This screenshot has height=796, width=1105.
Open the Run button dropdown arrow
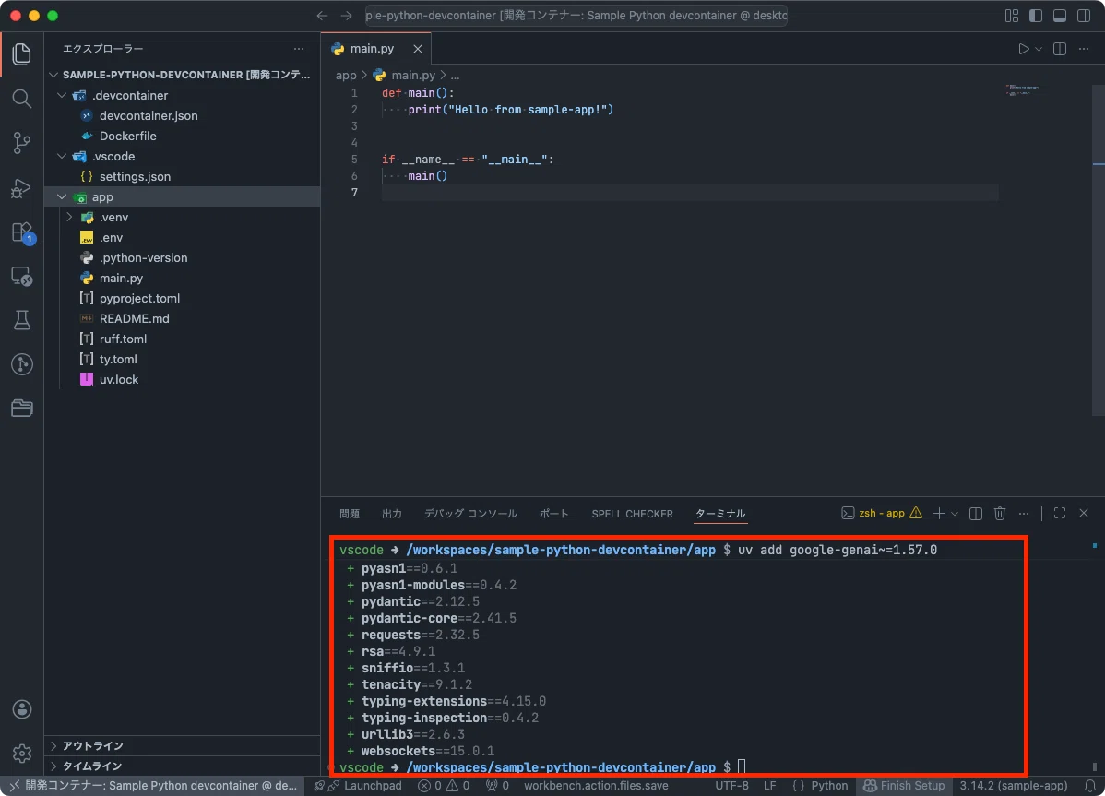1038,49
